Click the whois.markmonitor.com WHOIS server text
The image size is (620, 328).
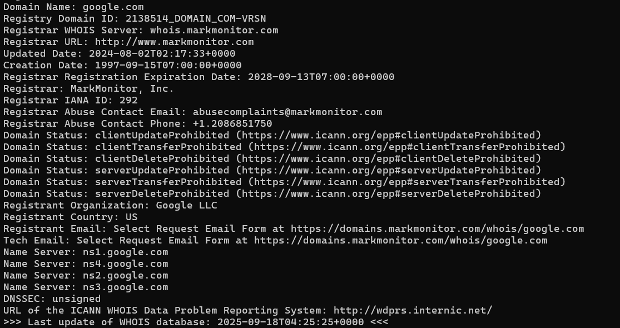214,30
